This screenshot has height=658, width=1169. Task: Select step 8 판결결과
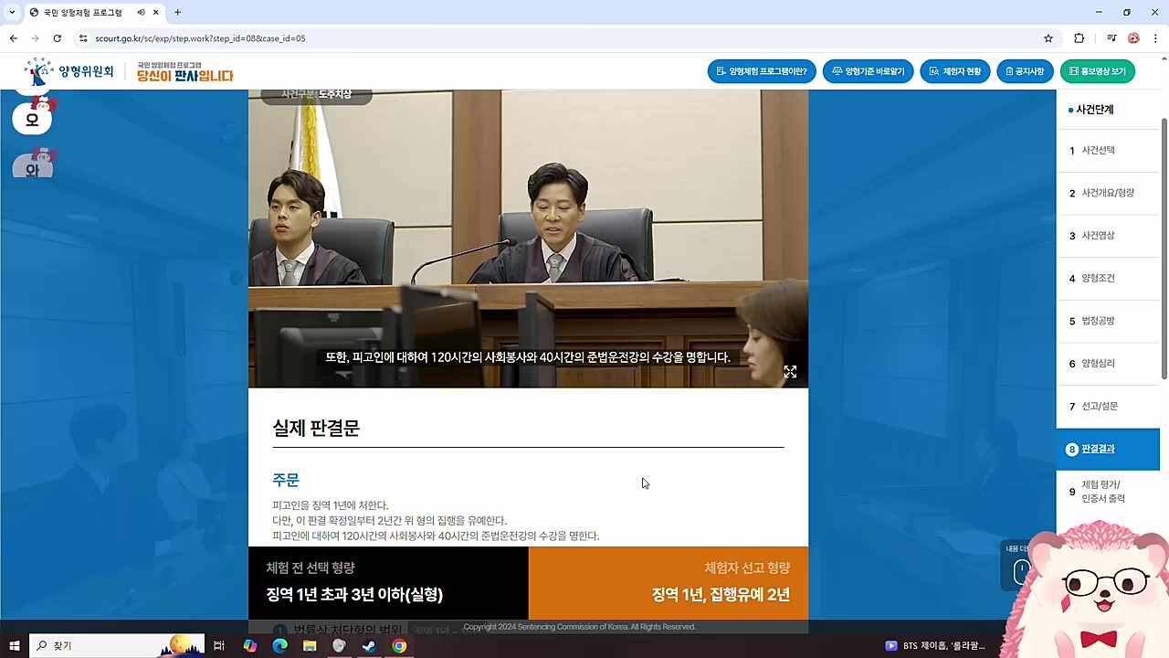[x=1108, y=449]
